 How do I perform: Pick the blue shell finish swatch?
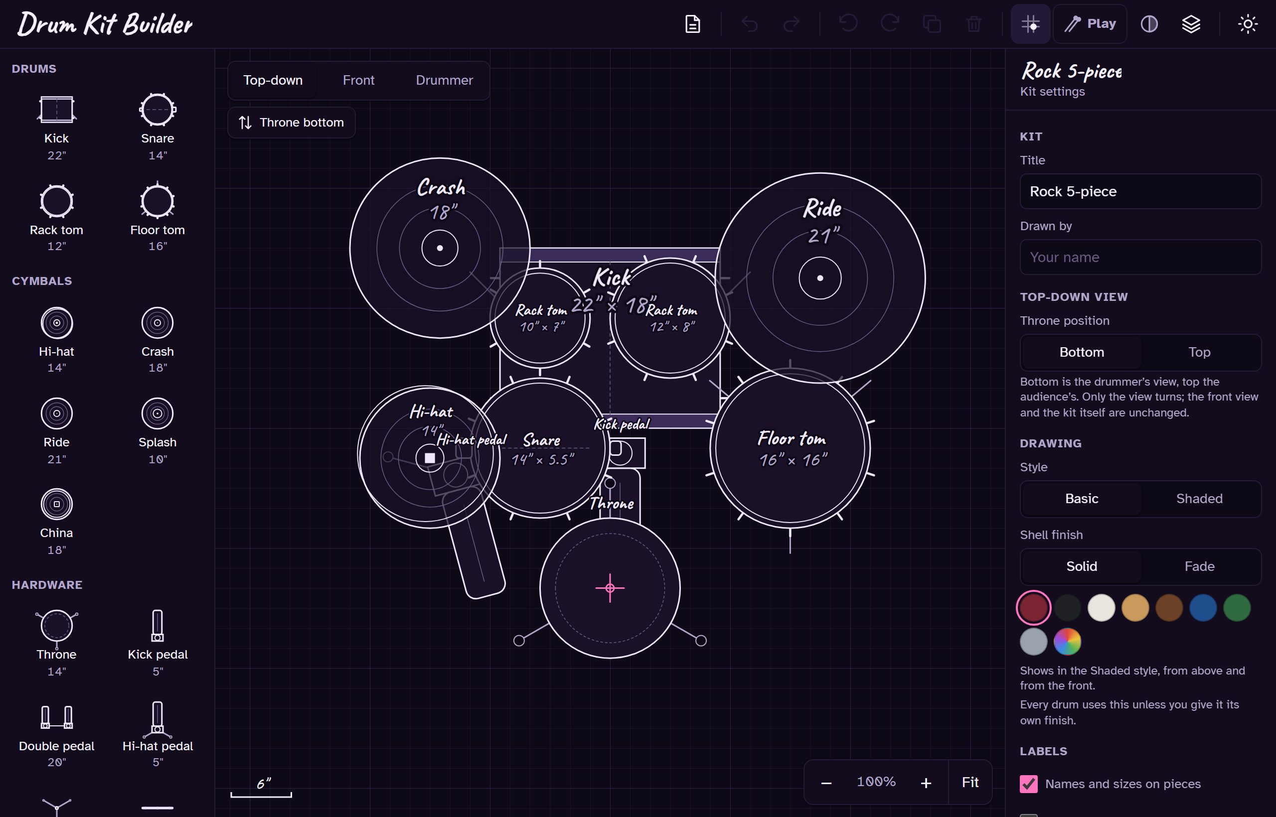click(1203, 608)
